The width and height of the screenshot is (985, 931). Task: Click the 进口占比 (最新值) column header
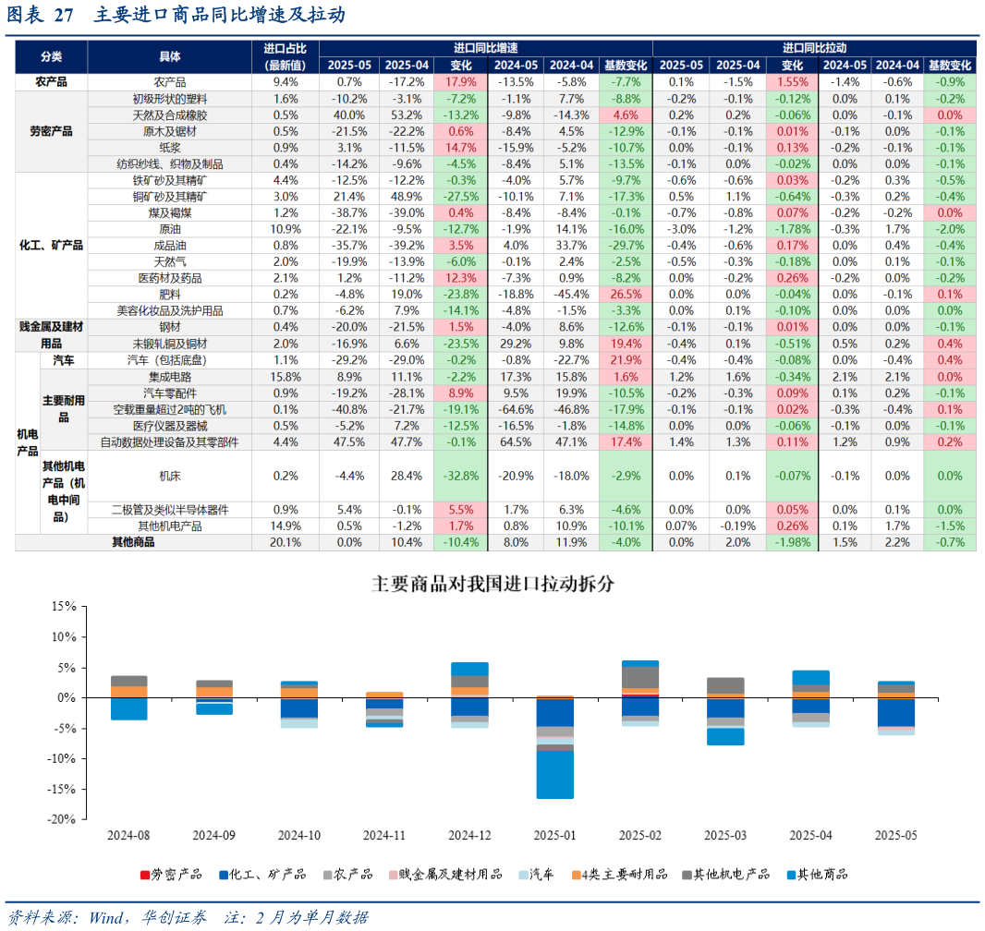(x=285, y=56)
